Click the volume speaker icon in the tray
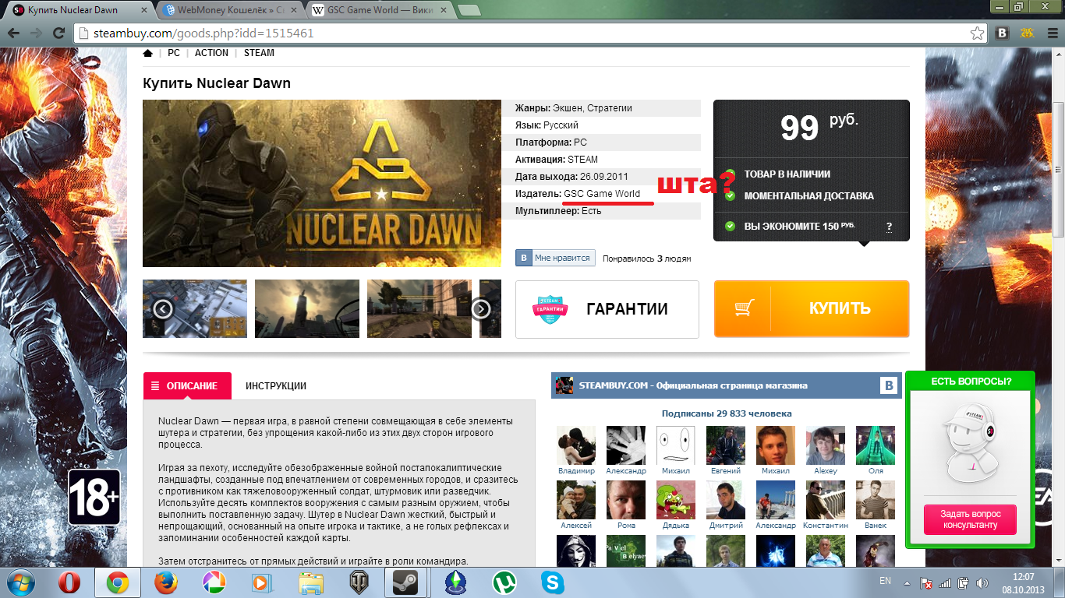This screenshot has width=1065, height=598. pos(982,582)
